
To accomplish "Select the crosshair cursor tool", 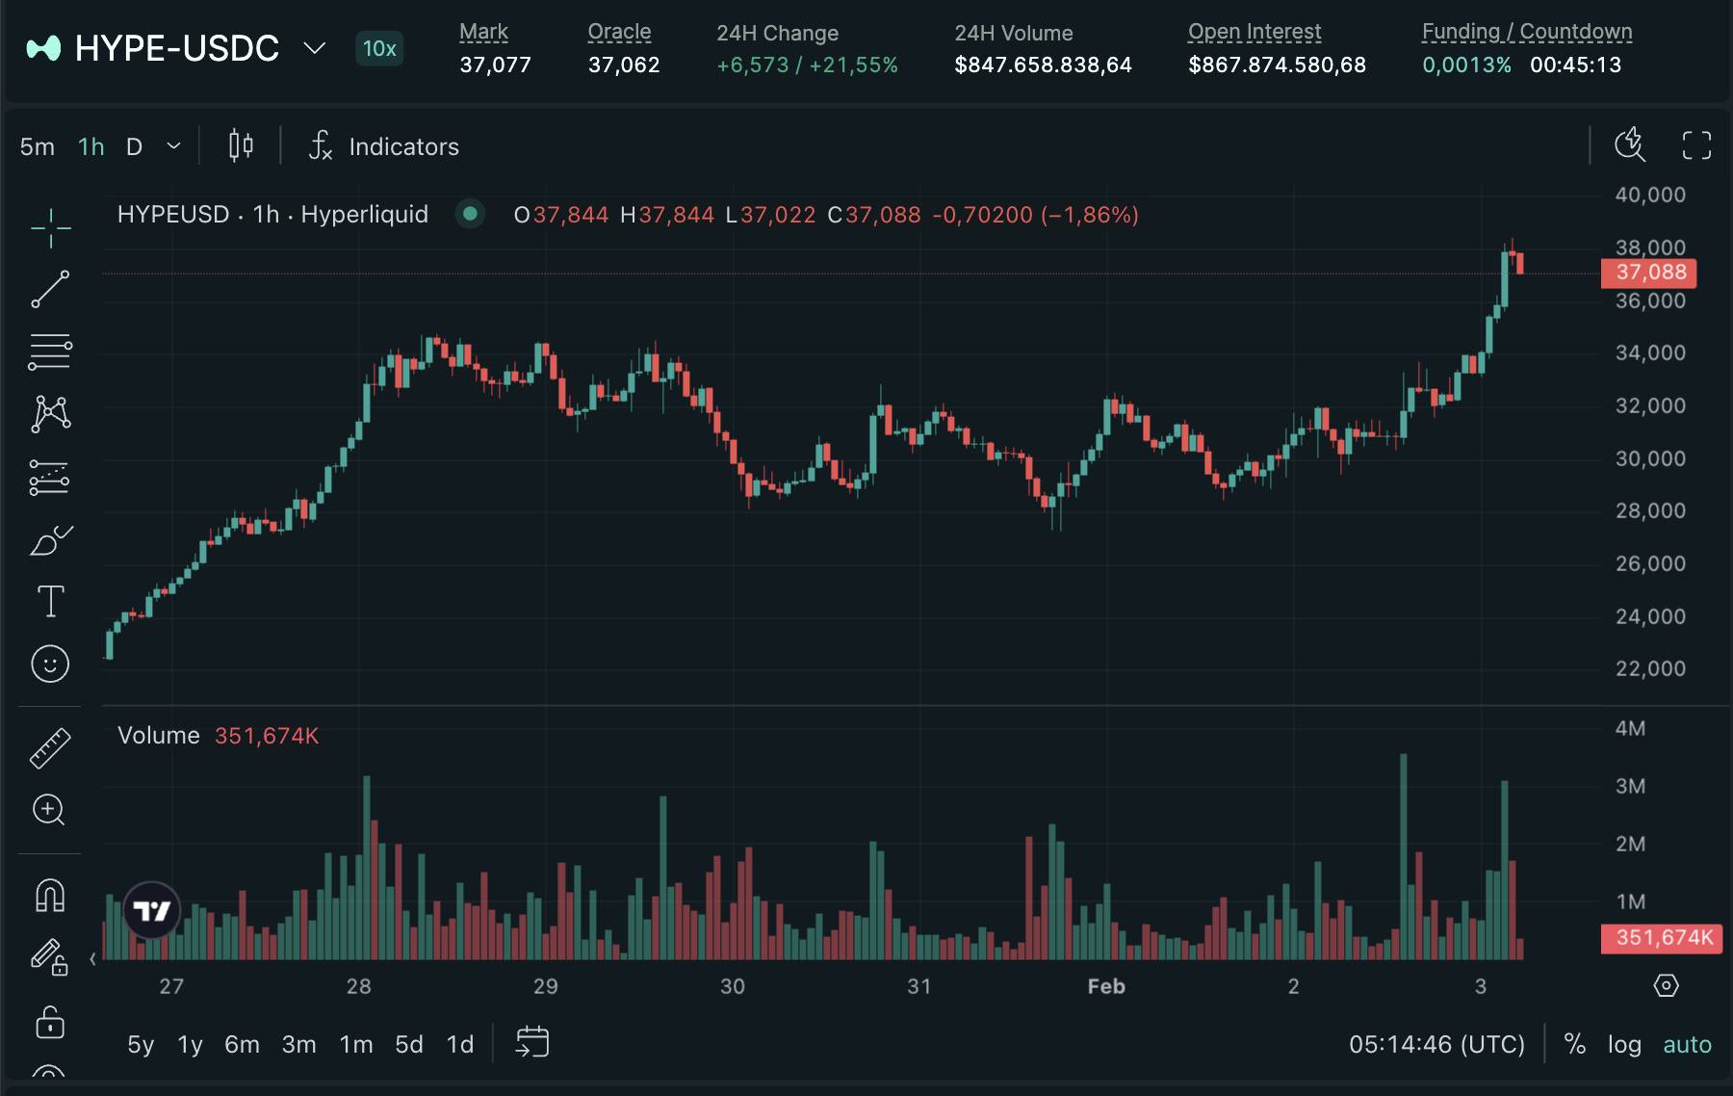I will tap(50, 227).
